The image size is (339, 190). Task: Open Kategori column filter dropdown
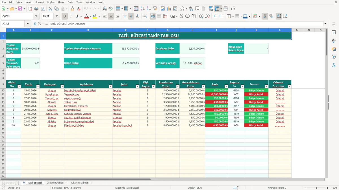62,86
